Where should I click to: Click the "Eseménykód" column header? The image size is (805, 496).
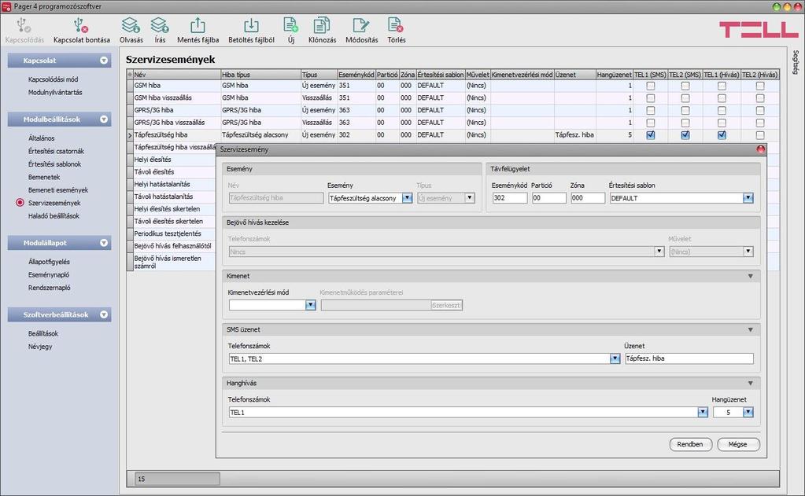point(356,75)
